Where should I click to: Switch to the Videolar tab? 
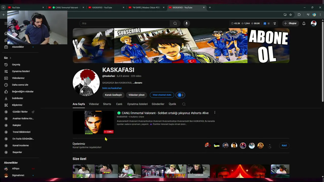coord(94,104)
